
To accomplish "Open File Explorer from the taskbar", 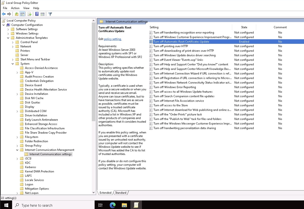I will click(x=124, y=205).
